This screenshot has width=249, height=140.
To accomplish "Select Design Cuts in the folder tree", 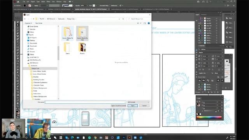I will pos(35,68).
